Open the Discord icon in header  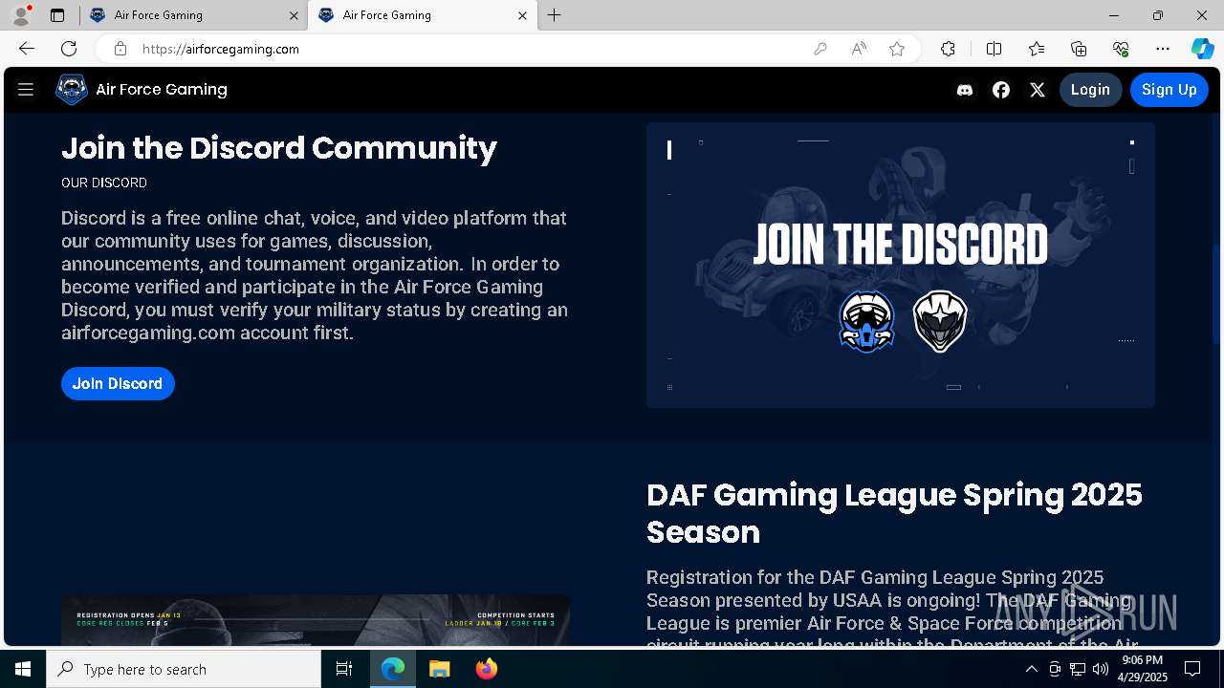pos(965,90)
